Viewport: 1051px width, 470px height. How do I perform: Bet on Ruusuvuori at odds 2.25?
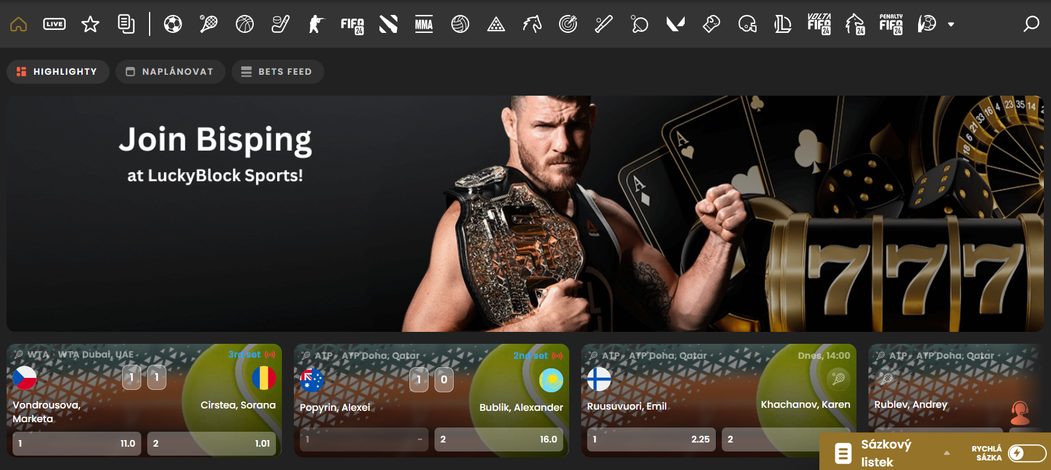click(651, 440)
